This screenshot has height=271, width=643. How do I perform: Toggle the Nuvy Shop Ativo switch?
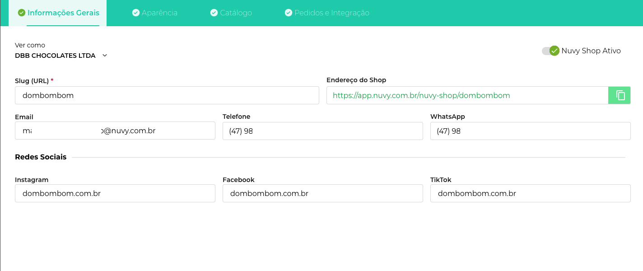pyautogui.click(x=550, y=51)
